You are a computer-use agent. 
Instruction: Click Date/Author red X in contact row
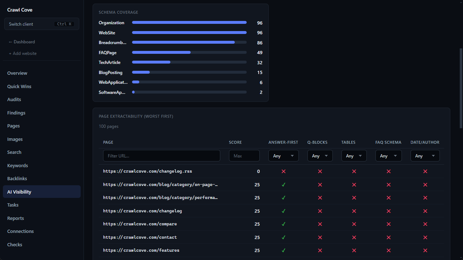425,237
